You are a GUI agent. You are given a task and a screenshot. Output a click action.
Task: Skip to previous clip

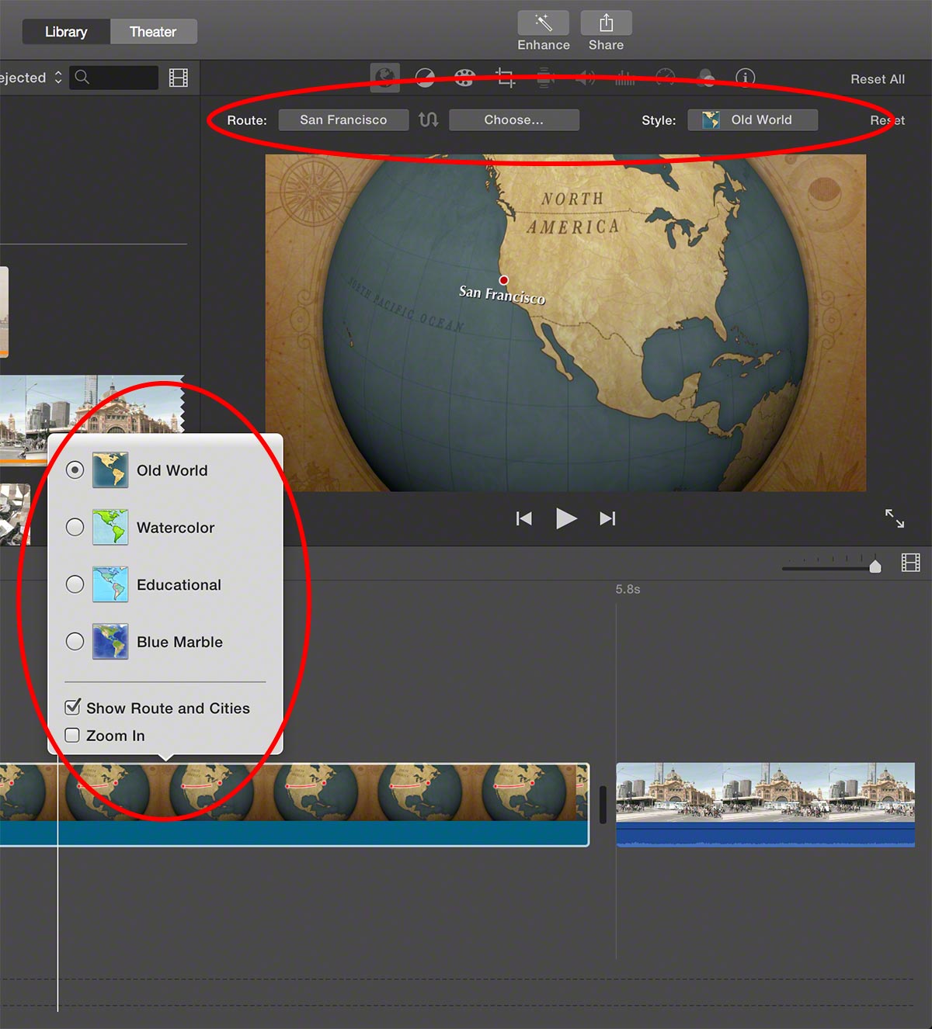click(x=524, y=518)
